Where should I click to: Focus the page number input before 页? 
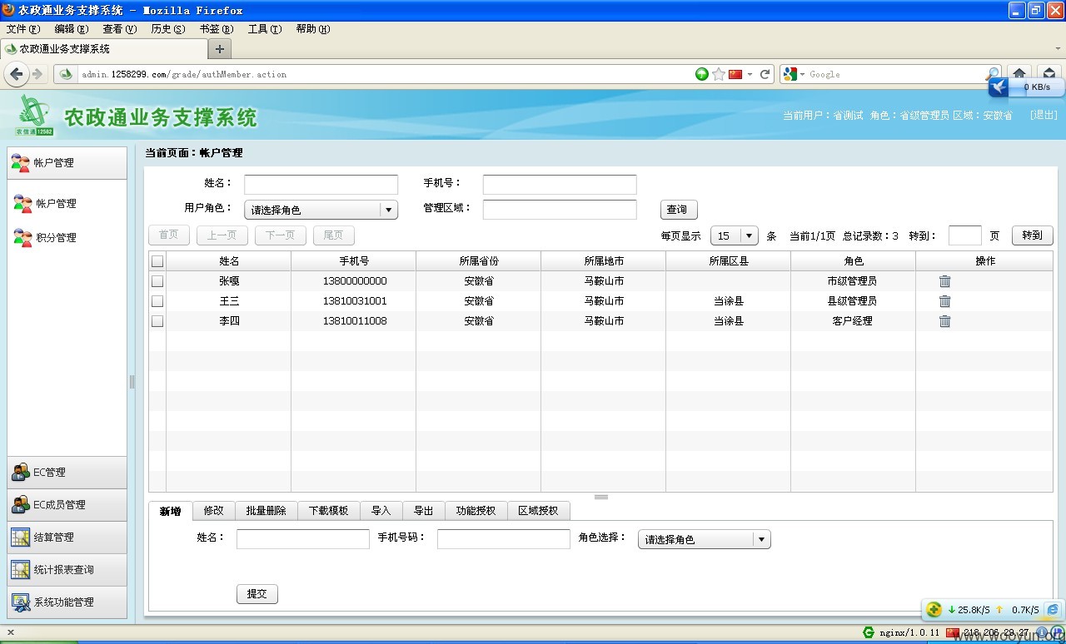click(965, 235)
